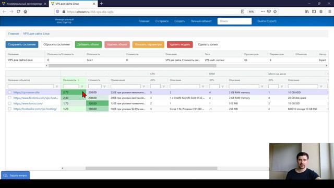Open Задать вопрос chat widget
This screenshot has width=334, height=188.
[15, 175]
